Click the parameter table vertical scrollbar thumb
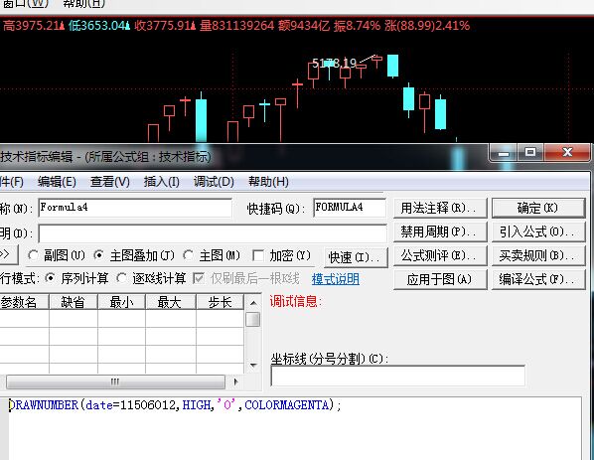Viewport: 594px width, 460px height. click(x=253, y=319)
